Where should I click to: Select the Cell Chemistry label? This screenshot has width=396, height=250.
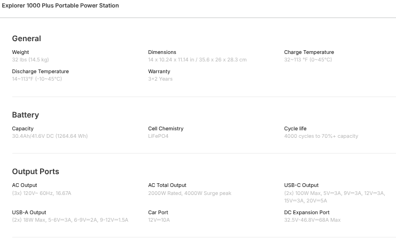pos(166,129)
